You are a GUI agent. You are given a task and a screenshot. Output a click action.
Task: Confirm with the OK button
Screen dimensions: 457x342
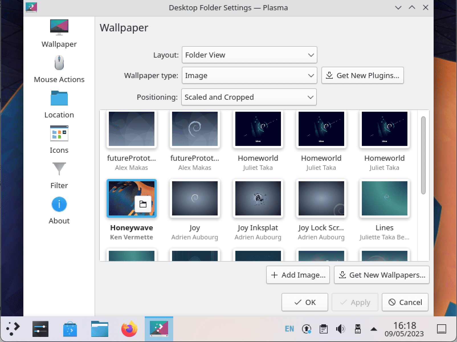[x=305, y=302]
